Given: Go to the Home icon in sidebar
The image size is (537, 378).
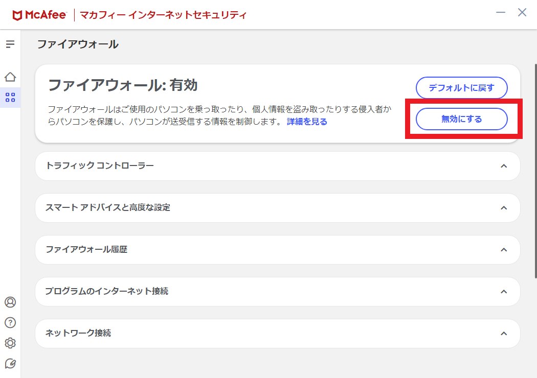Looking at the screenshot, I should pyautogui.click(x=10, y=77).
